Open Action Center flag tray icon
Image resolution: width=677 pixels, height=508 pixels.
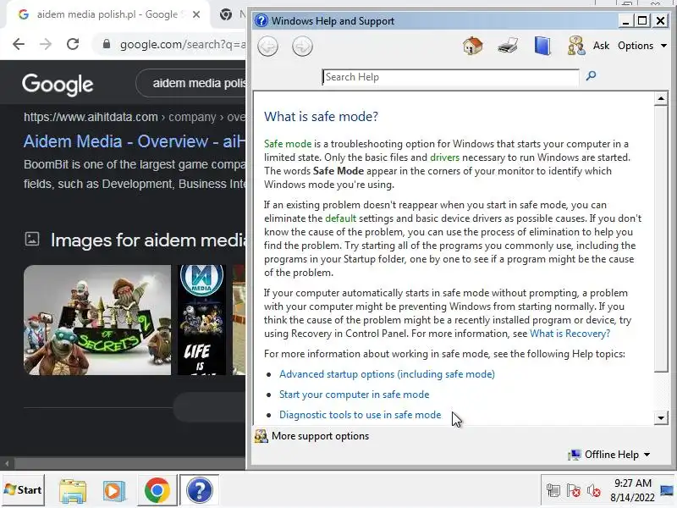(574, 491)
